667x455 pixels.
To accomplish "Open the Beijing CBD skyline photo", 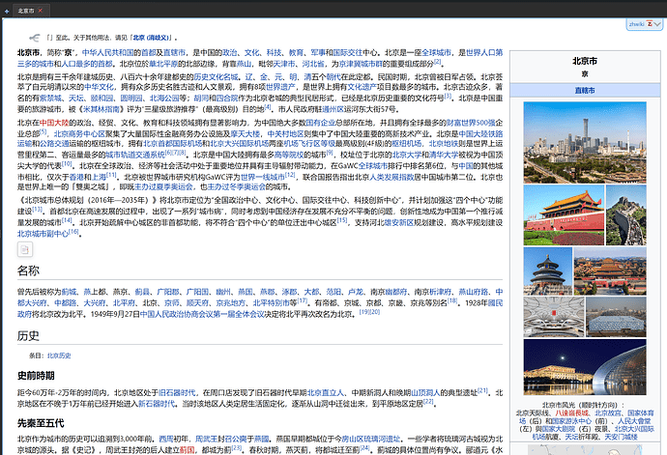I will [585, 142].
